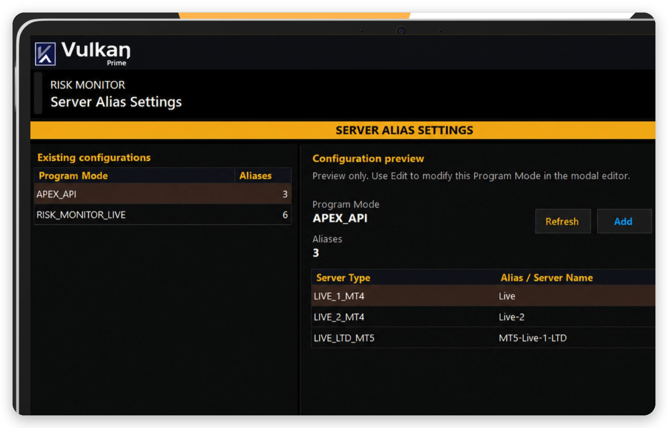The height and width of the screenshot is (428, 668).
Task: Click the Program Mode column header
Action: coord(134,176)
